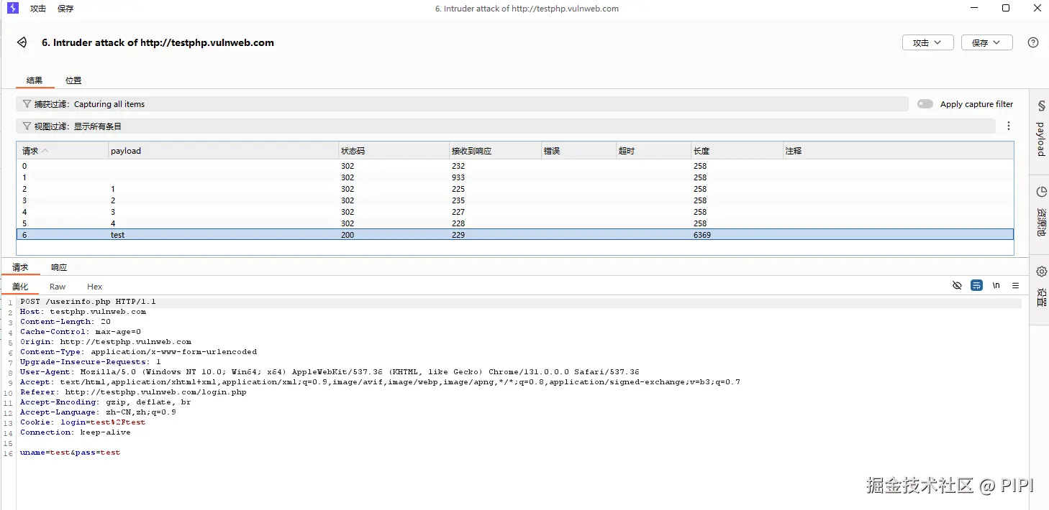
Task: Click the Host: testphp.vulnweb.com header line
Action: pyautogui.click(x=83, y=312)
